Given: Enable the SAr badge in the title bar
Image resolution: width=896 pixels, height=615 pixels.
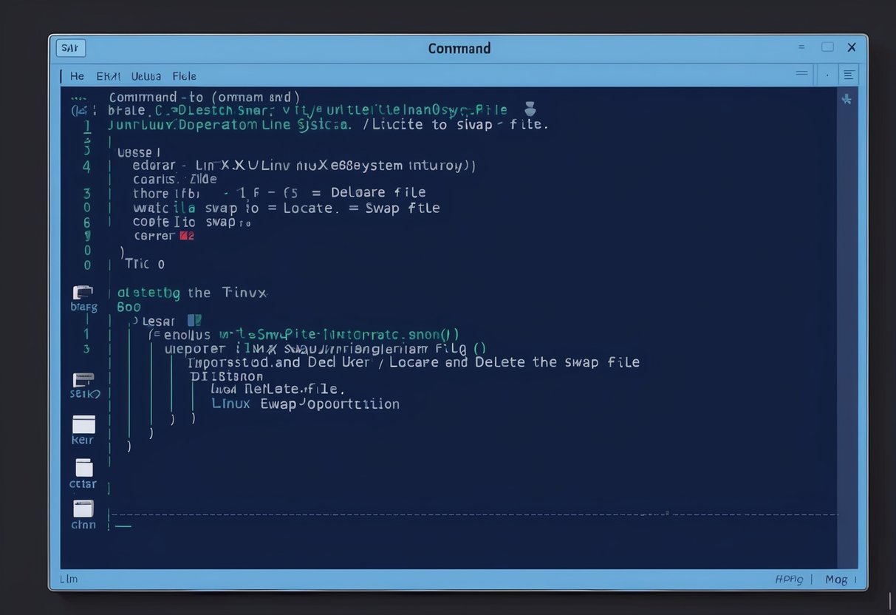Looking at the screenshot, I should (70, 47).
